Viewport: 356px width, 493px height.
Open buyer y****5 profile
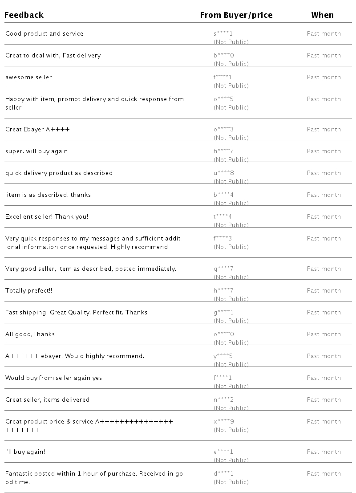coord(223,356)
